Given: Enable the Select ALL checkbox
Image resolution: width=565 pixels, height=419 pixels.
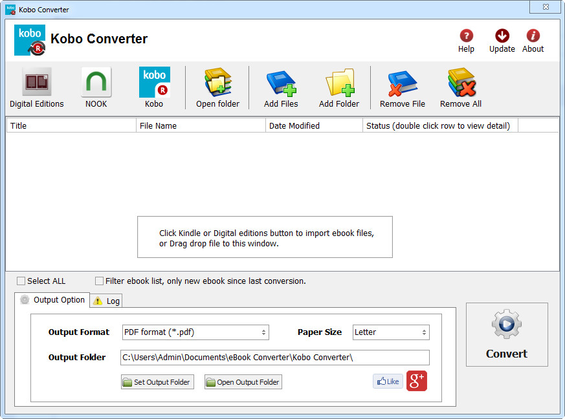Looking at the screenshot, I should click(21, 281).
